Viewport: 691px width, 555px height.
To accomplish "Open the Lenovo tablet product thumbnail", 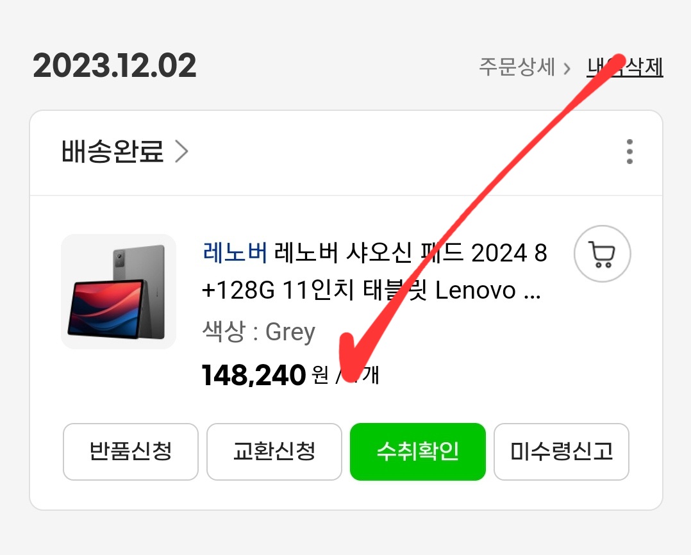I will coord(119,292).
